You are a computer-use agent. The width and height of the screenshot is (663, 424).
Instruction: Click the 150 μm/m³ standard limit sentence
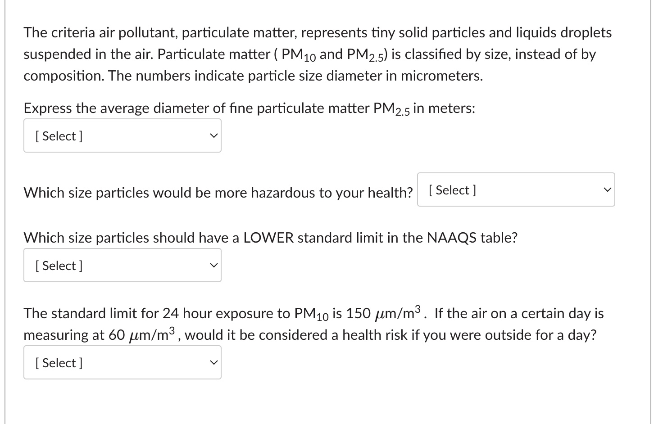point(313,313)
